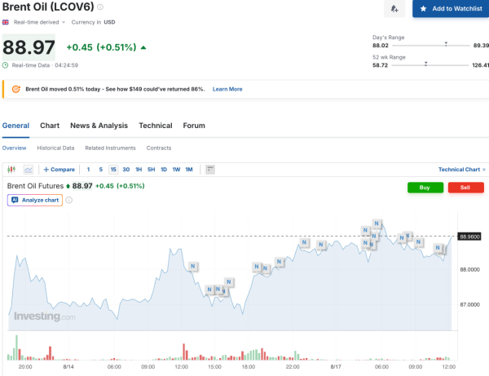Viewport: 489px width, 376px height.
Task: Click UK flag icon
Action: (x=6, y=22)
